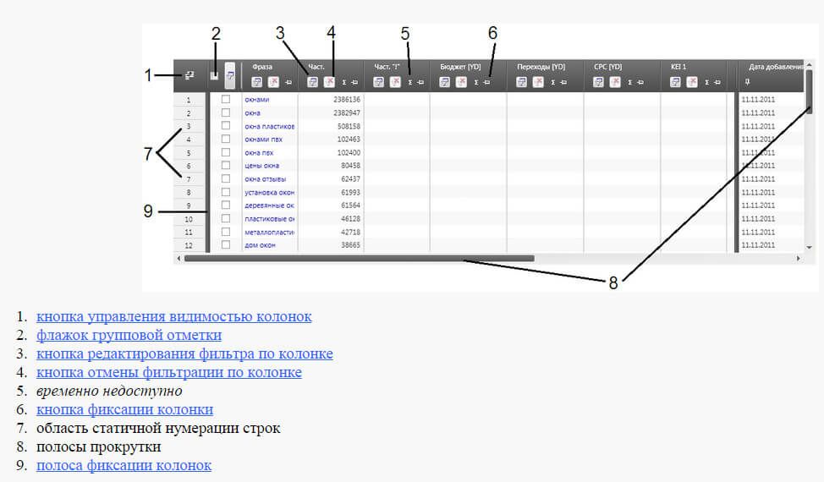Open link "кнопка фиксации колонки"
824x482 pixels.
click(124, 409)
